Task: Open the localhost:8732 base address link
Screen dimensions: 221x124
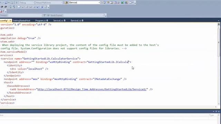Action: click(92, 89)
